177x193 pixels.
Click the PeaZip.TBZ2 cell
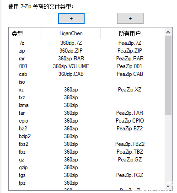130,144
